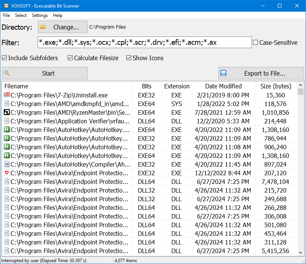Click the icon of the 306,008 byte Avira DLL
The image size is (306, 264).
click(x=7, y=216)
